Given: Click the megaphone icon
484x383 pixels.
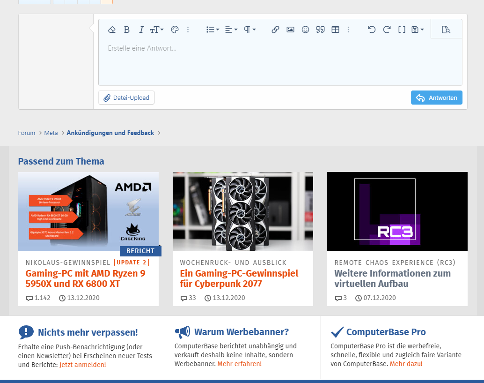Looking at the screenshot, I should pos(183,332).
